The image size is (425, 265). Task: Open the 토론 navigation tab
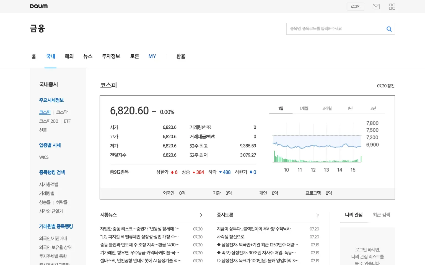tap(134, 56)
